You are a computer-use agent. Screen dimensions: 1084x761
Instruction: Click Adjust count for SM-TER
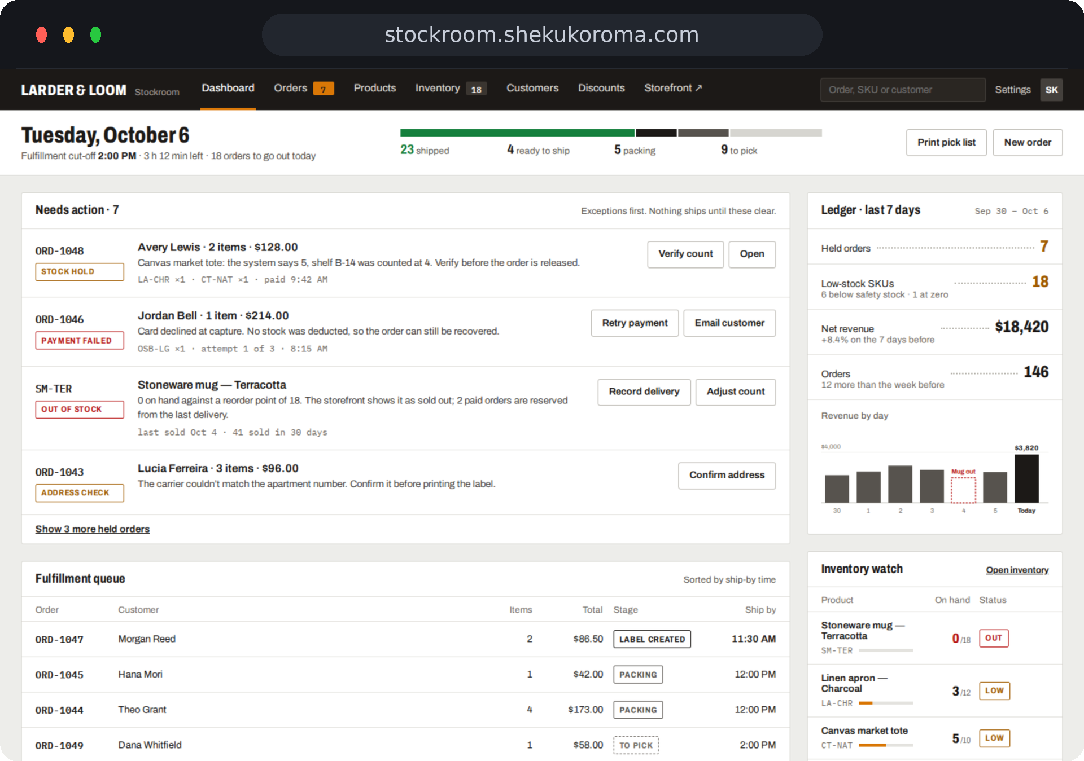[x=736, y=392]
